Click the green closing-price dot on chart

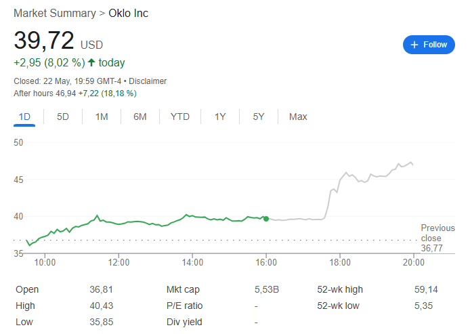(x=266, y=218)
